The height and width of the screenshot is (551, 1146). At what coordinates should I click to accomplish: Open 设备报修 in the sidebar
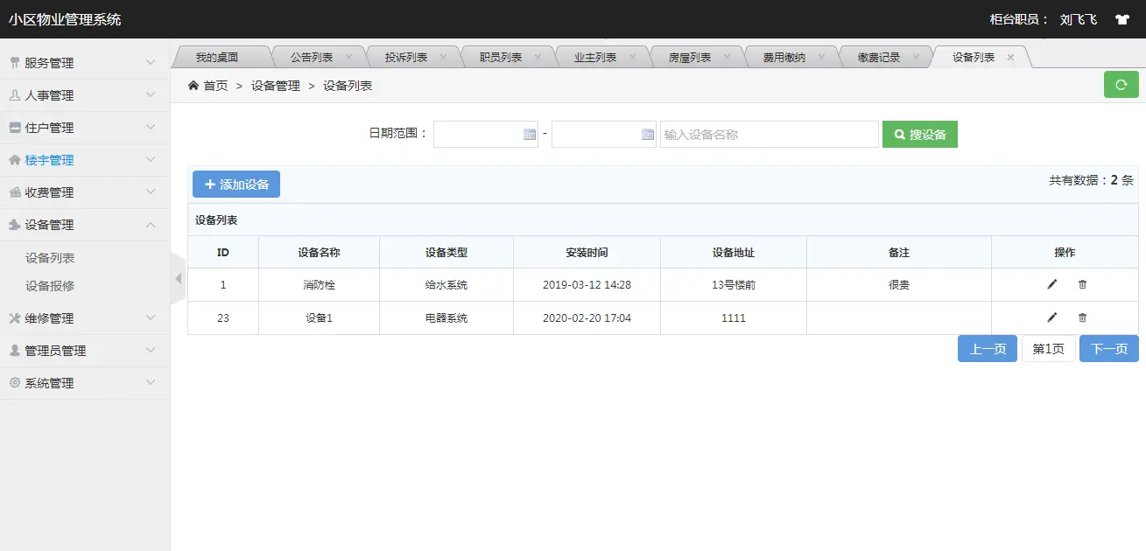click(x=50, y=286)
